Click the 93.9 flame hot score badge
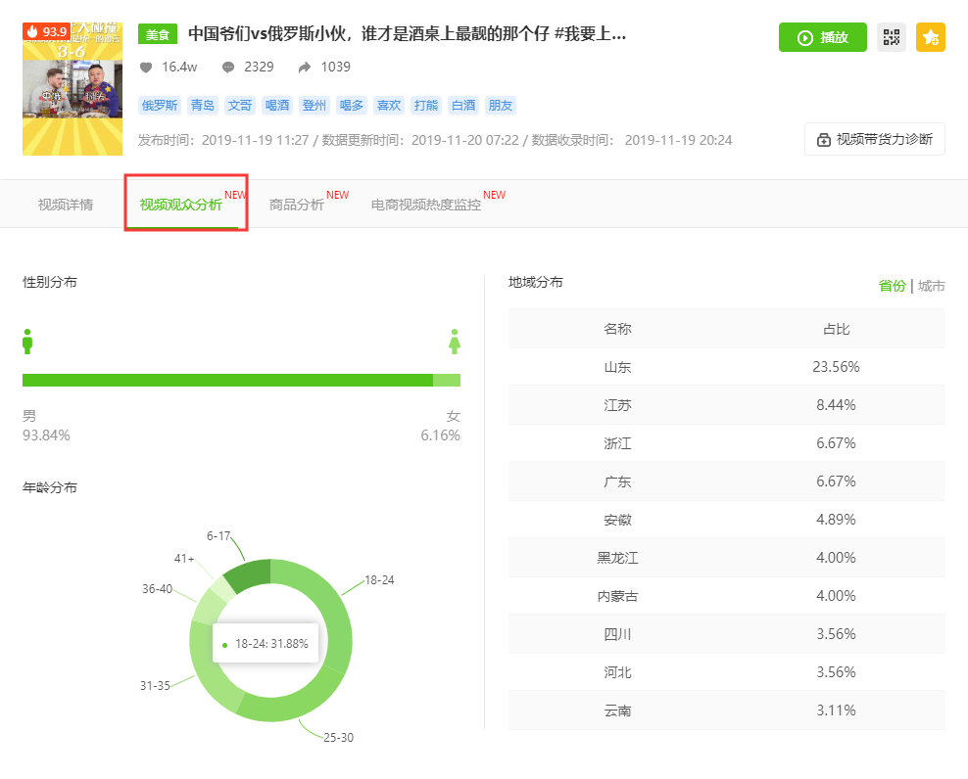Screen dimensions: 968x779 [47, 31]
